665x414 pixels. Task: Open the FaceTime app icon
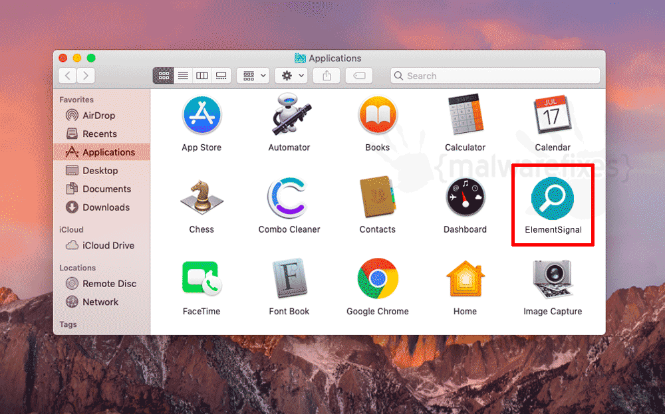[201, 278]
